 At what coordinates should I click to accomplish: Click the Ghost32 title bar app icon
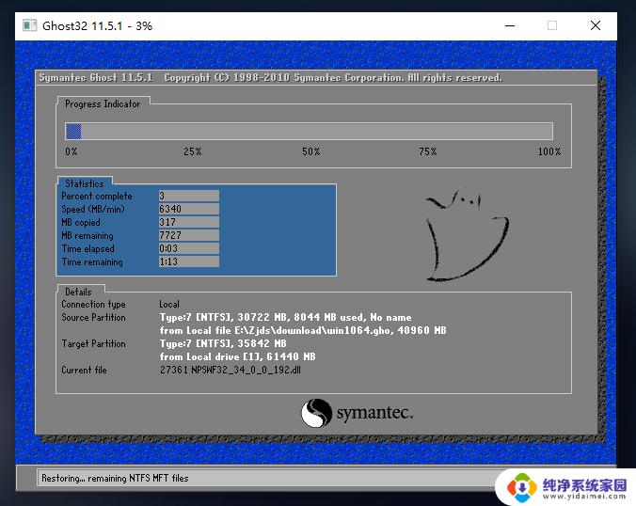(x=29, y=25)
